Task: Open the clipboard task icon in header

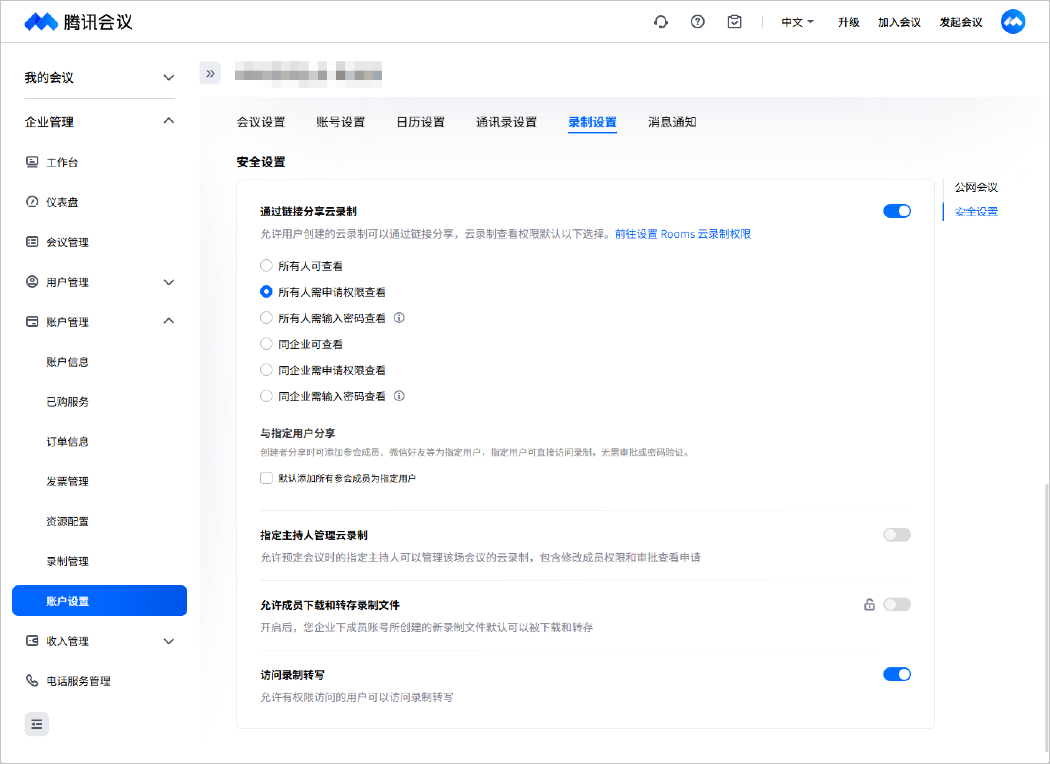Action: pos(734,22)
